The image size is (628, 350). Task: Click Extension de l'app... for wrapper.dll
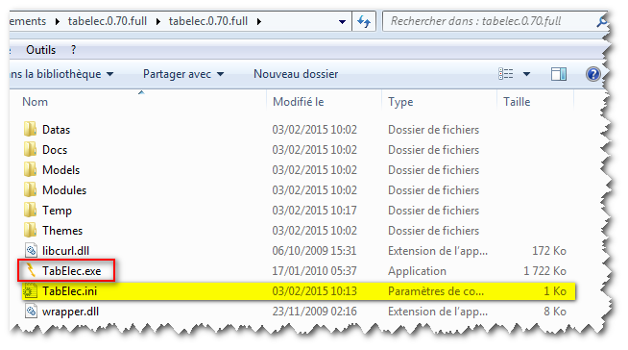[x=438, y=312]
